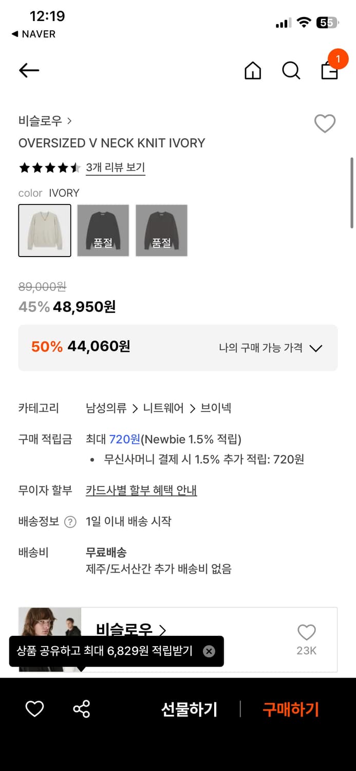The width and height of the screenshot is (356, 771).
Task: View the 3개 리뷰 보기 reviews
Action: (x=115, y=168)
